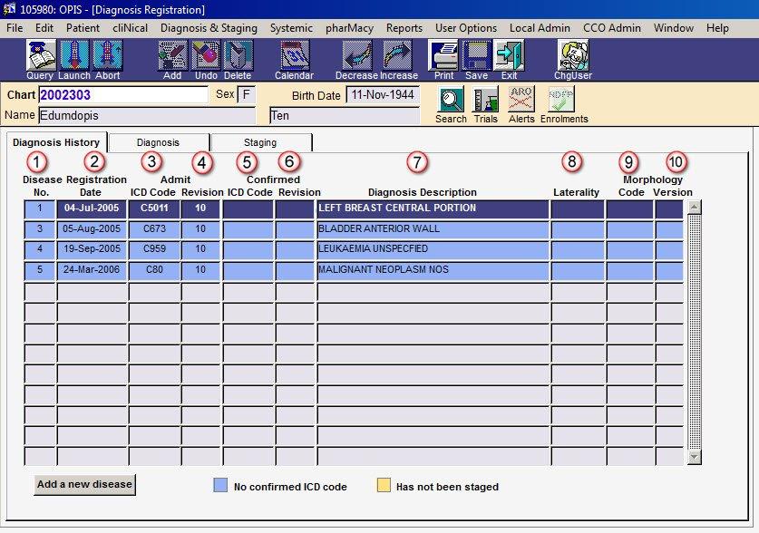Open the patient Search icon

pos(451,100)
